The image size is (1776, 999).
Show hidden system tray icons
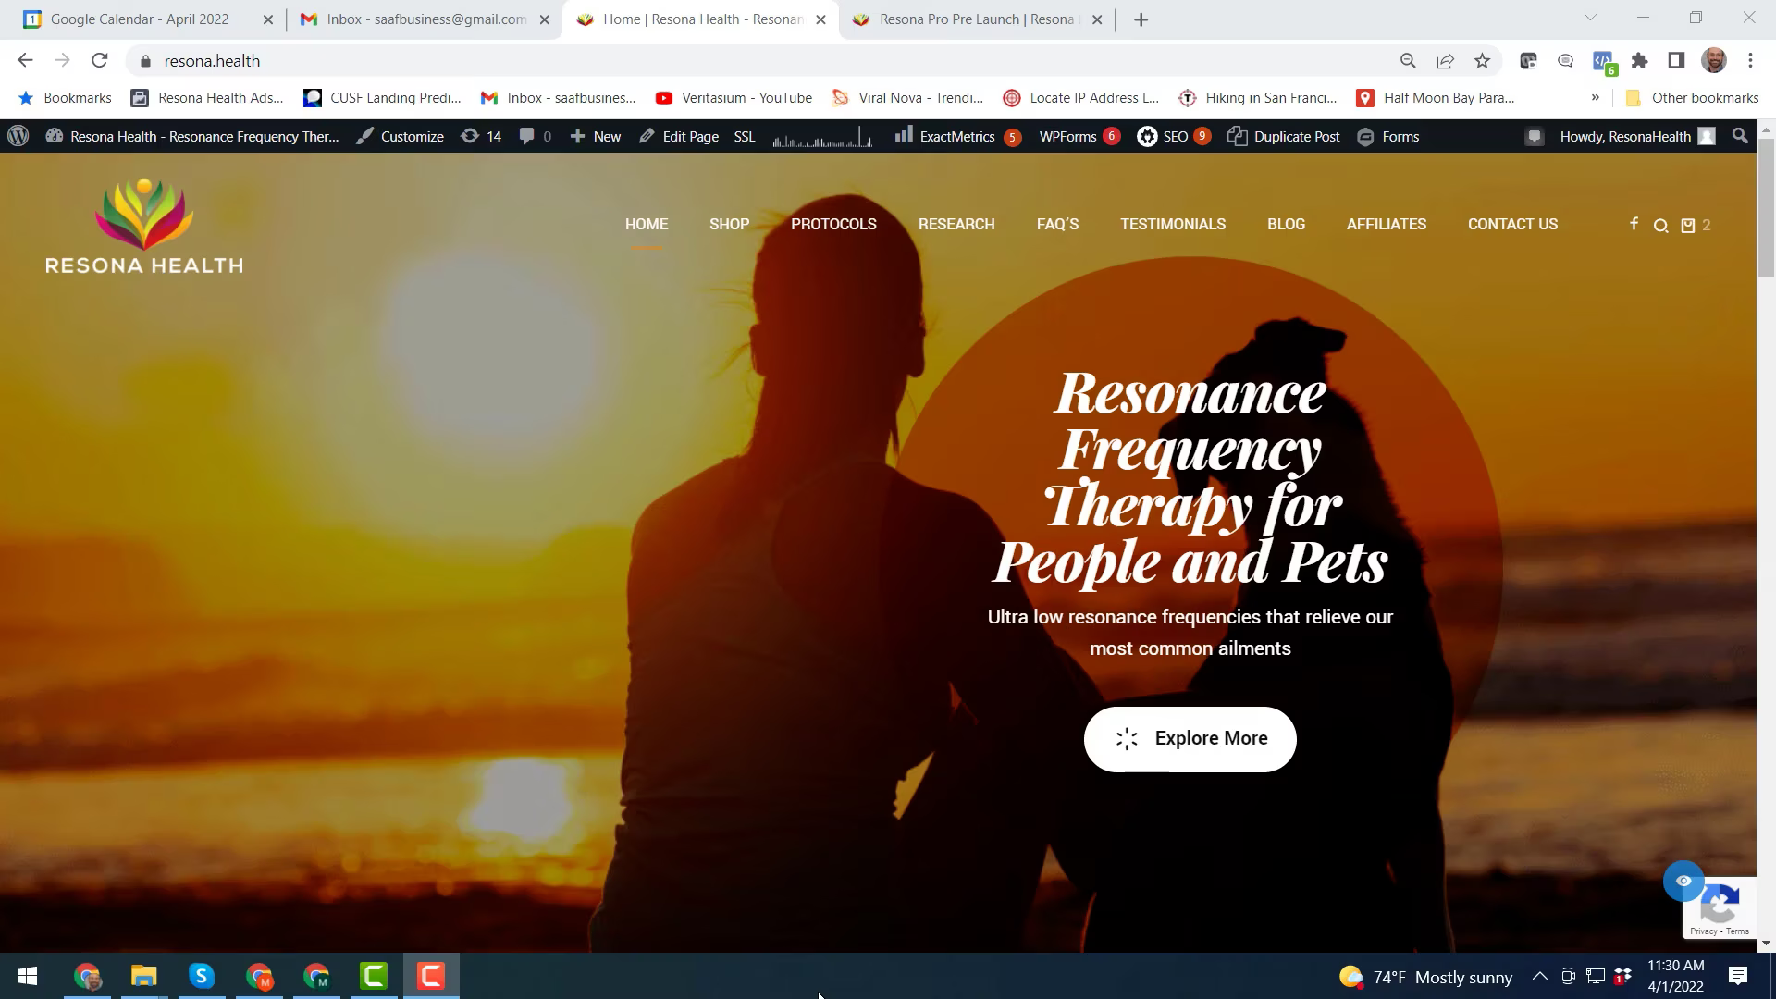1540,976
